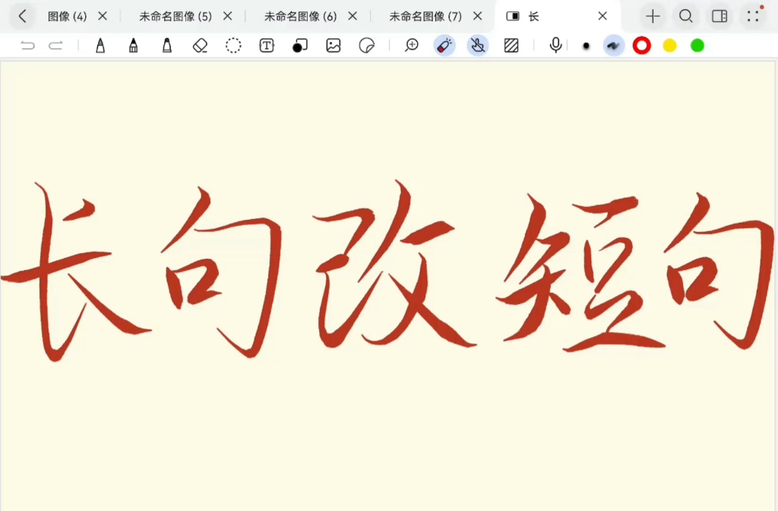Insert an image
Screen dimensions: 778x511
(x=334, y=46)
